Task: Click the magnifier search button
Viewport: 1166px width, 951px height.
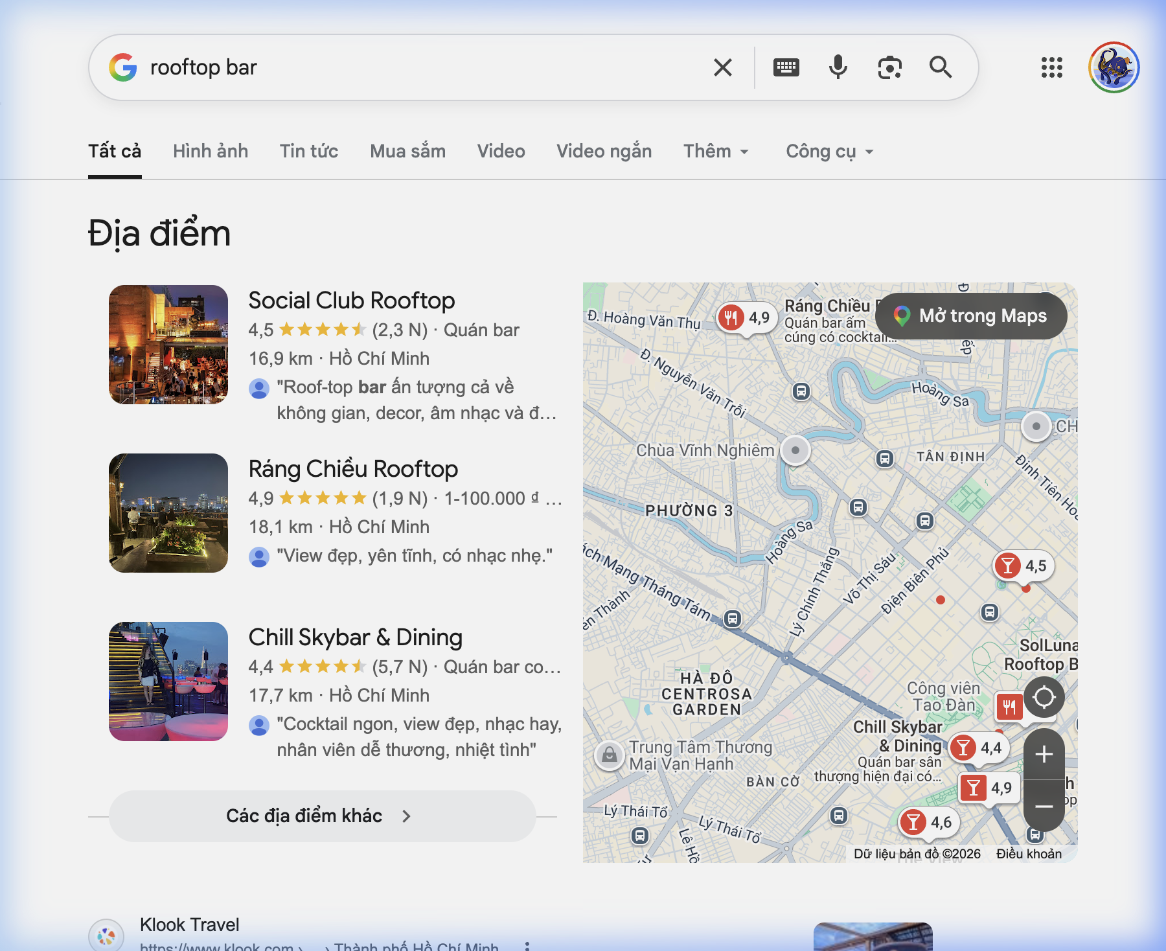Action: tap(941, 67)
